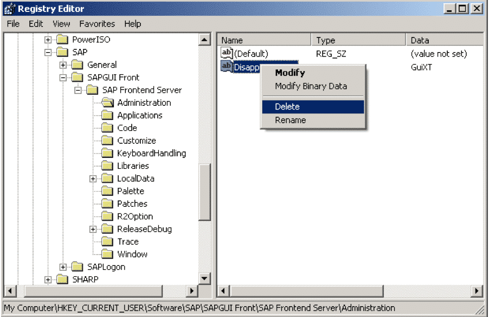The image size is (489, 317).
Task: Expand the SHARP key
Action: pyautogui.click(x=48, y=280)
